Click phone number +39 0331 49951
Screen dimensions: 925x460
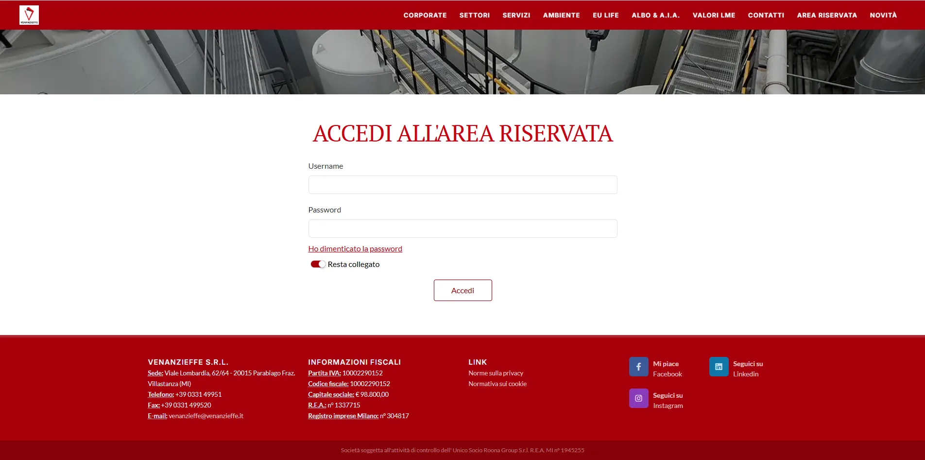pyautogui.click(x=198, y=394)
